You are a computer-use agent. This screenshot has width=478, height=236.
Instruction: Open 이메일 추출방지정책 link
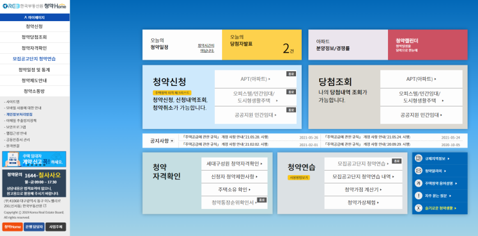pos(21,121)
